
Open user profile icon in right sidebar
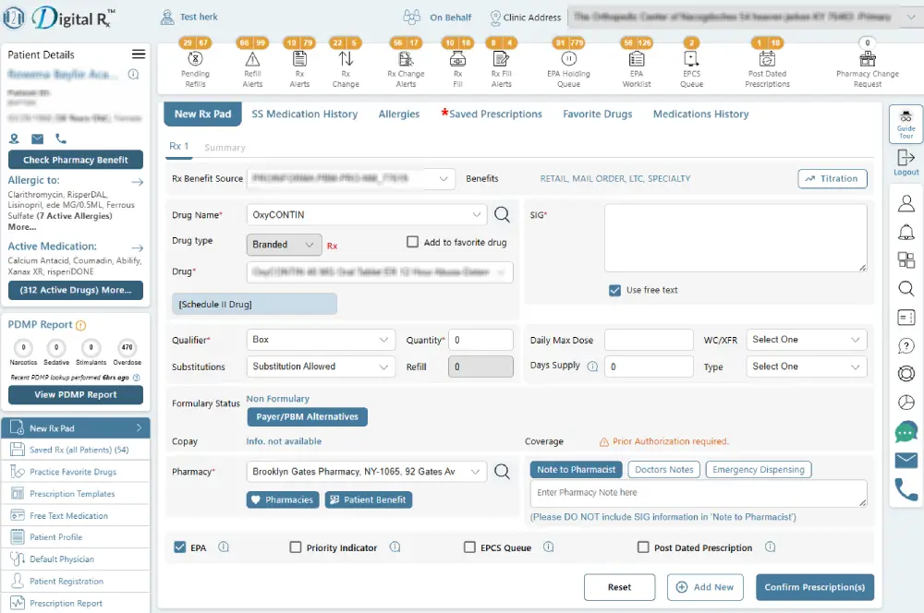(906, 203)
